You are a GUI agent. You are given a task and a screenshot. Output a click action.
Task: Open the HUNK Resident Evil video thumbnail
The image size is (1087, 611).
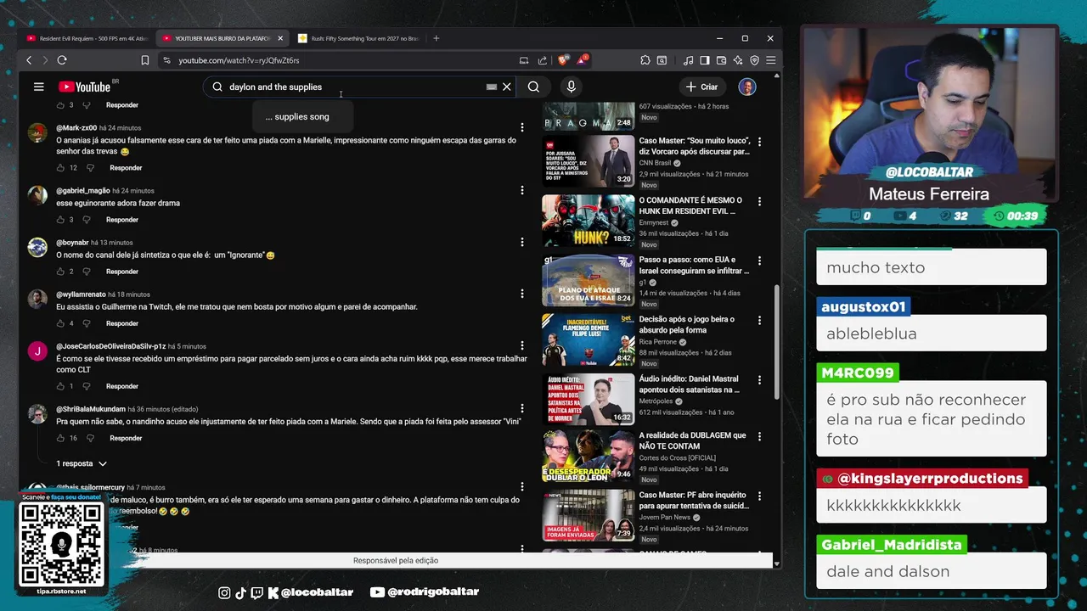tap(589, 221)
